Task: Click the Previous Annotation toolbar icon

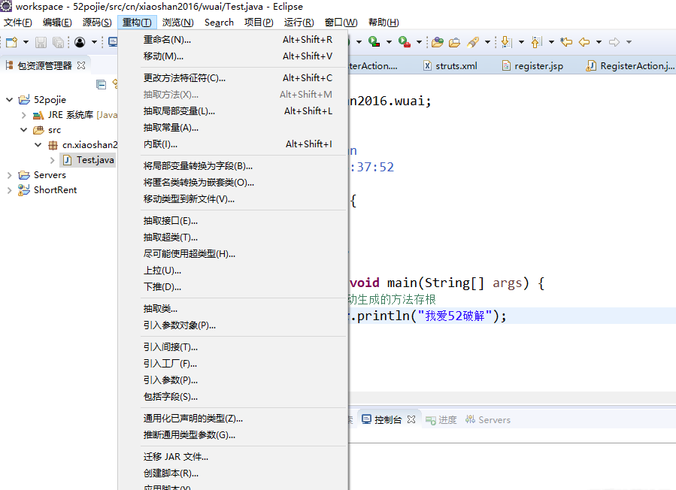Action: (x=535, y=43)
